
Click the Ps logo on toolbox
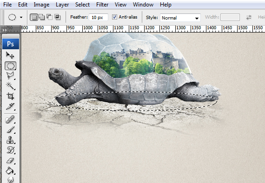pos(11,44)
